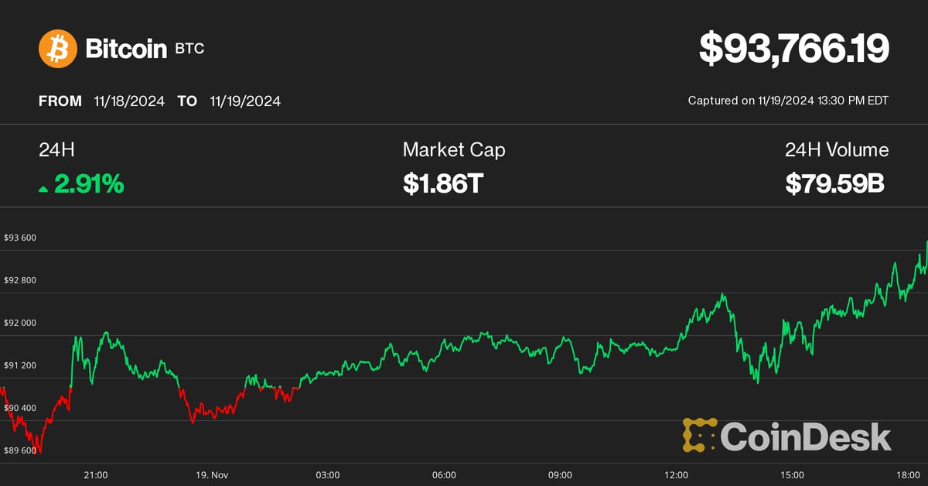This screenshot has width=928, height=486.
Task: Click the 18:00 time axis label
Action: (909, 474)
